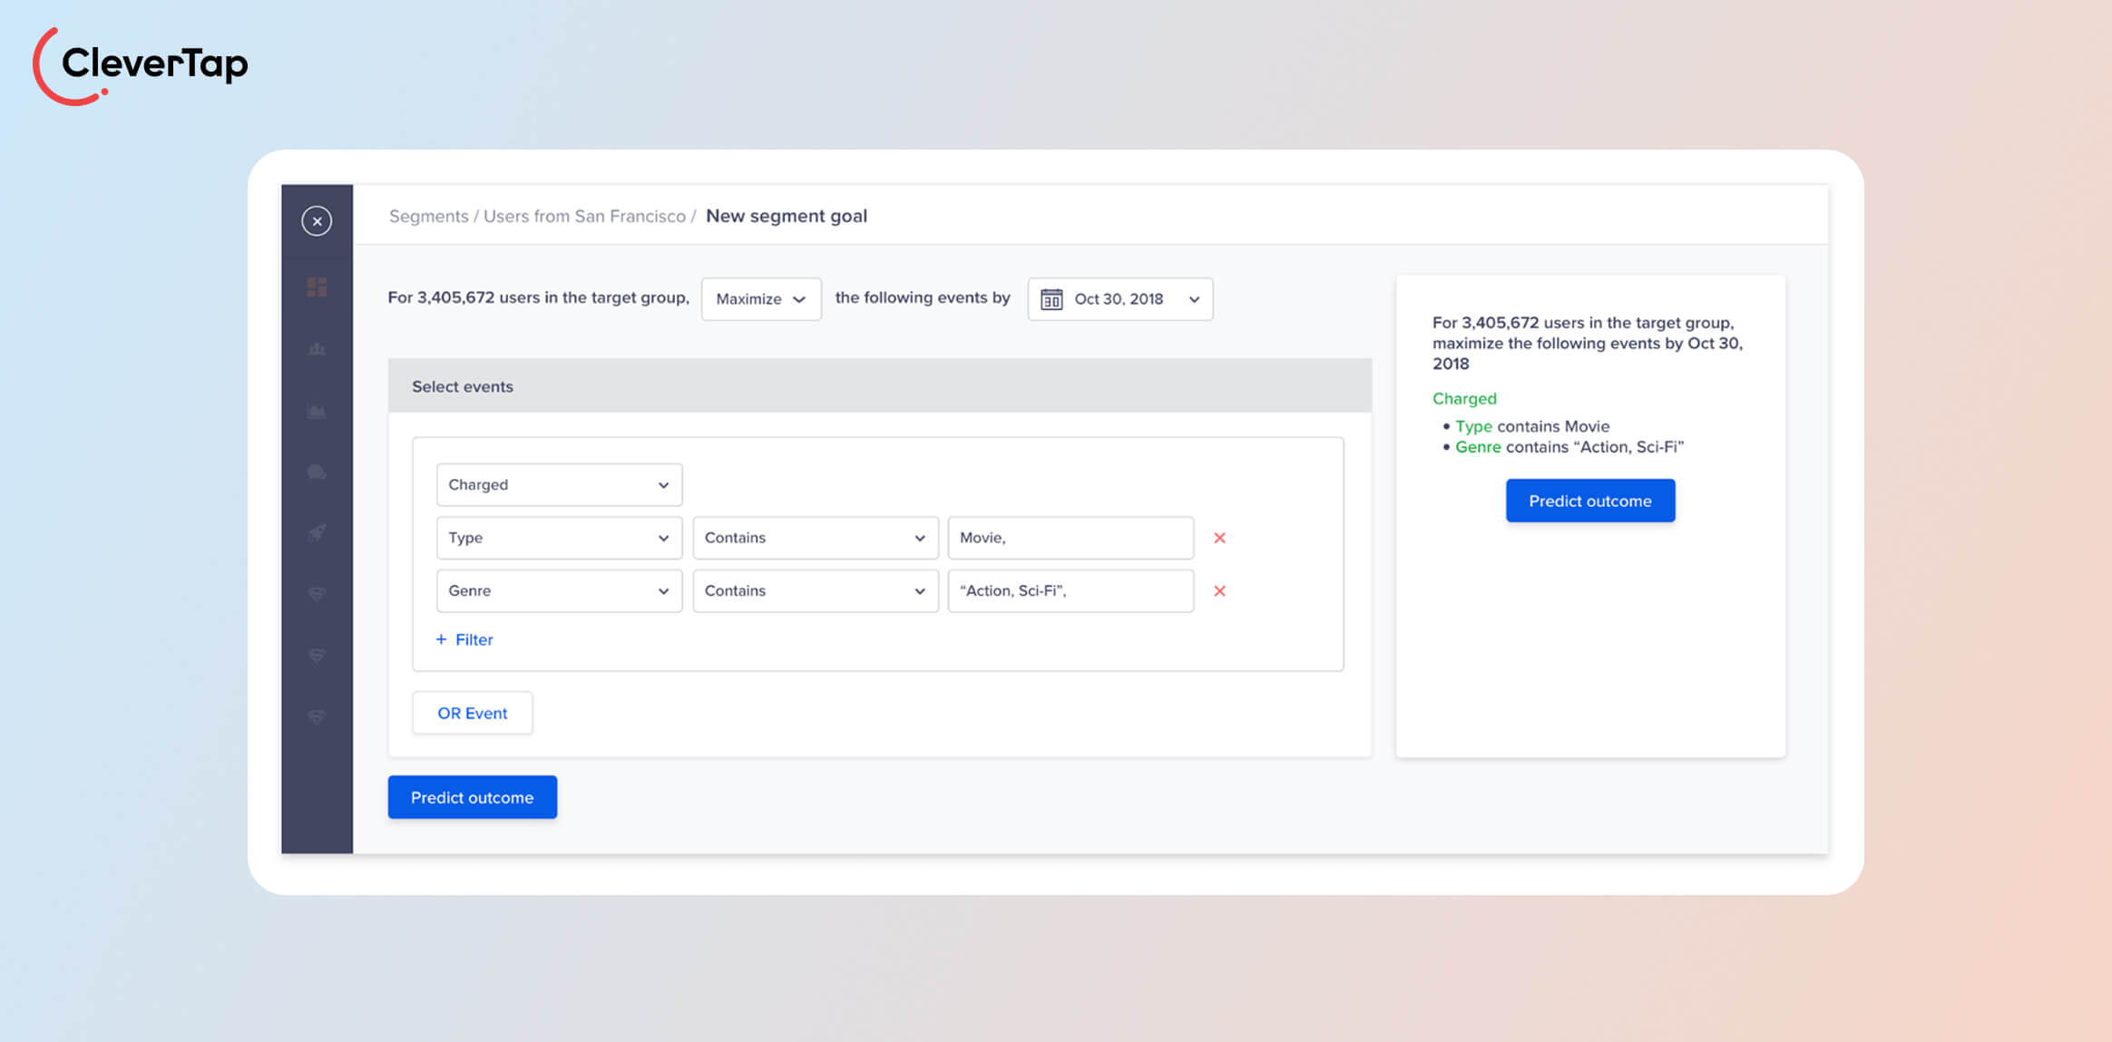Open the dashboard grid icon in sidebar

[317, 287]
